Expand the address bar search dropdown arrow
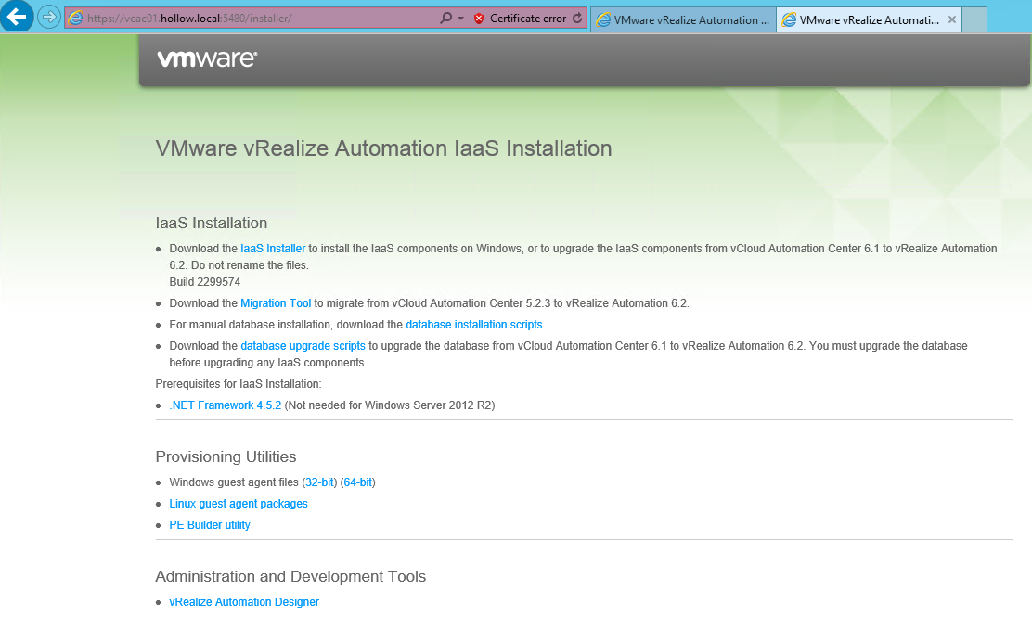Image resolution: width=1032 pixels, height=630 pixels. tap(460, 19)
